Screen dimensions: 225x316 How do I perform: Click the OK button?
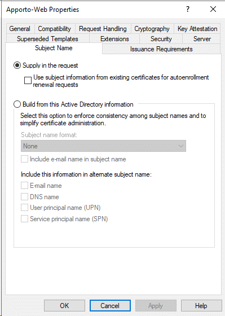(x=64, y=305)
